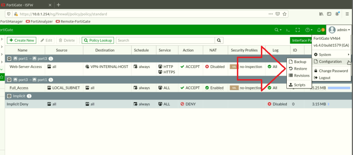Collapse the port1 → port3 policy group
The image size is (353, 155).
(9, 59)
